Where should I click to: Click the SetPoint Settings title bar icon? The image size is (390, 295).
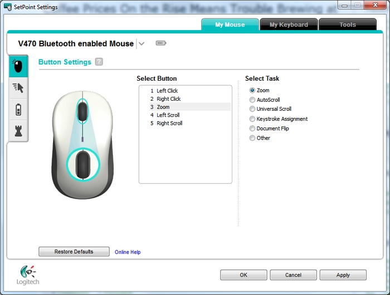click(x=8, y=7)
